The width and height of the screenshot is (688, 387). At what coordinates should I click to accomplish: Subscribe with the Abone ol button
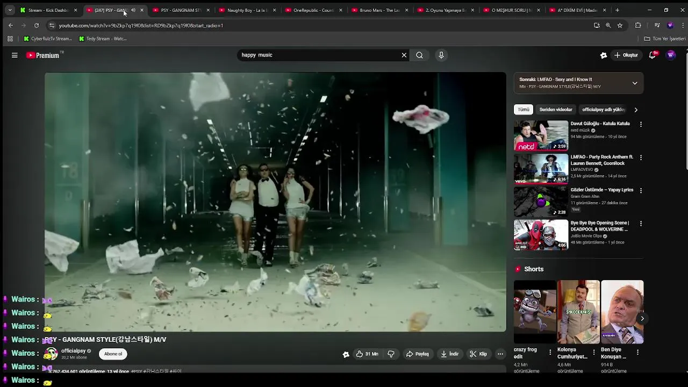click(x=113, y=354)
